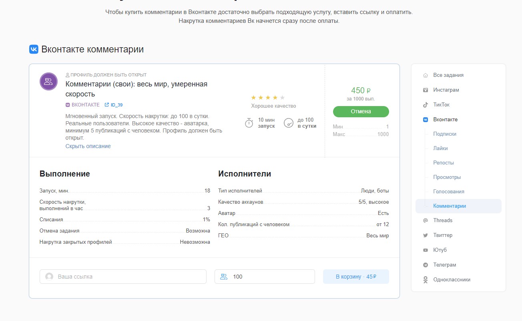The image size is (522, 321).
Task: Click the service title Комментарии (свои)
Action: tap(136, 89)
